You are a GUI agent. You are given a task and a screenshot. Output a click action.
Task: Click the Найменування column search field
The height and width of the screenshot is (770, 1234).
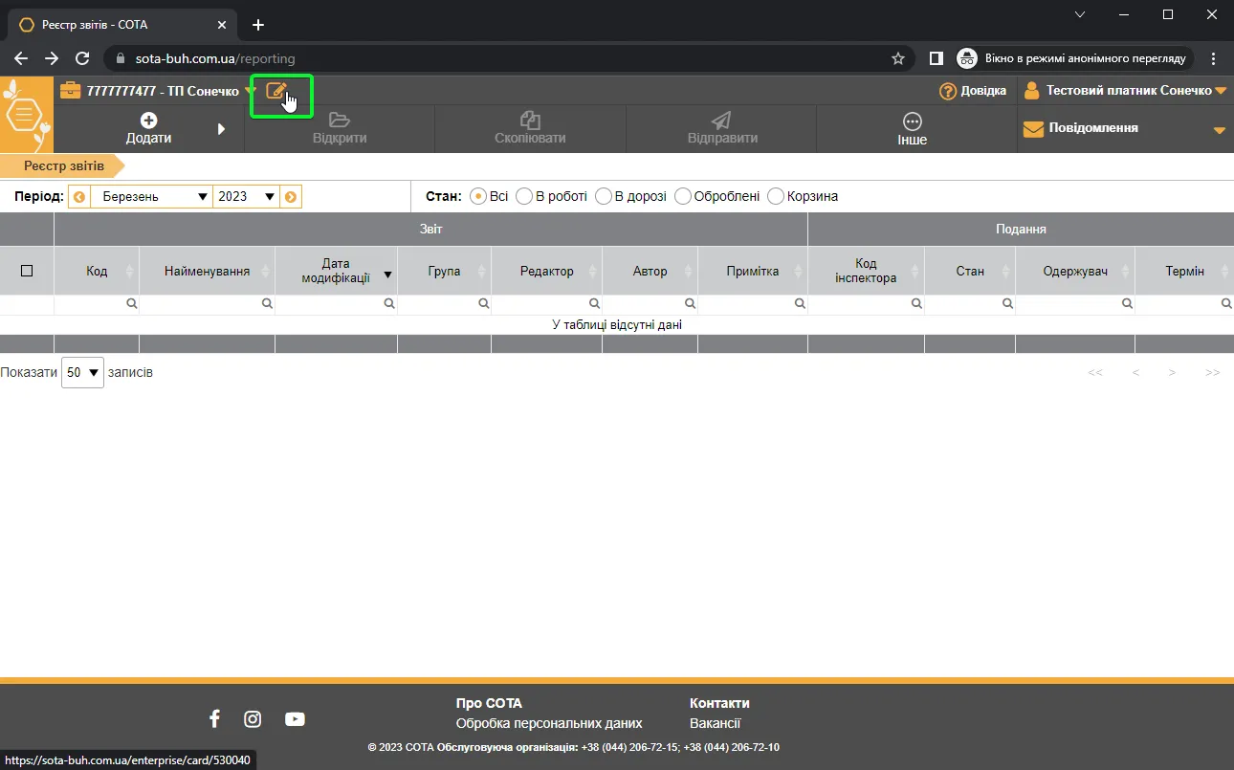coord(207,303)
